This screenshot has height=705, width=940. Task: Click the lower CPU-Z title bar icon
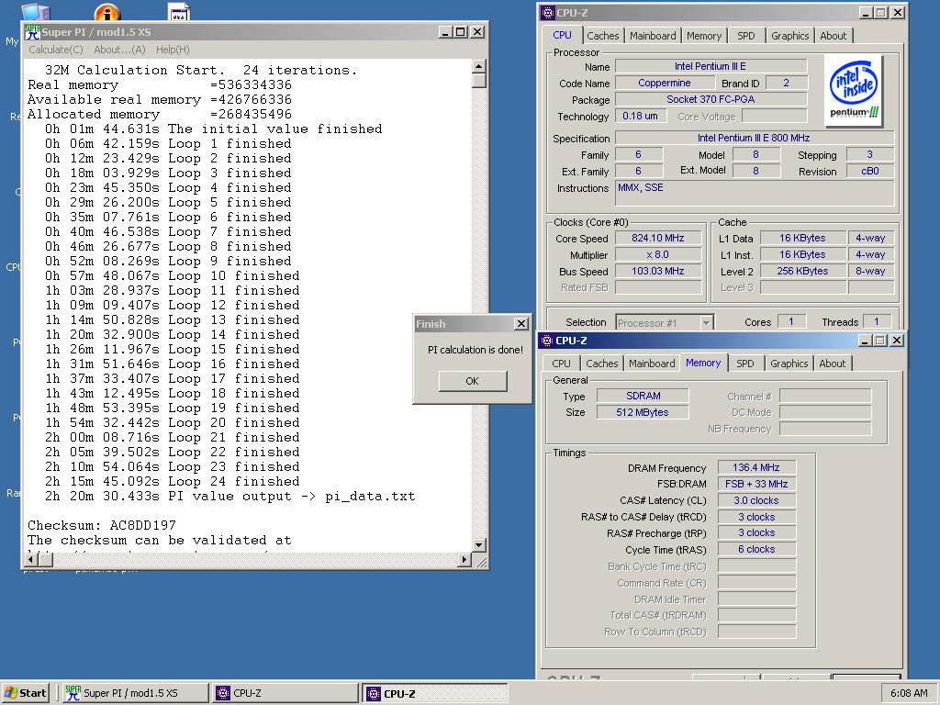pyautogui.click(x=546, y=341)
